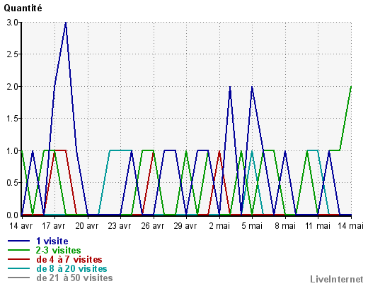Click the teal line swatch in the legend
The image size is (368, 286).
[18, 268]
